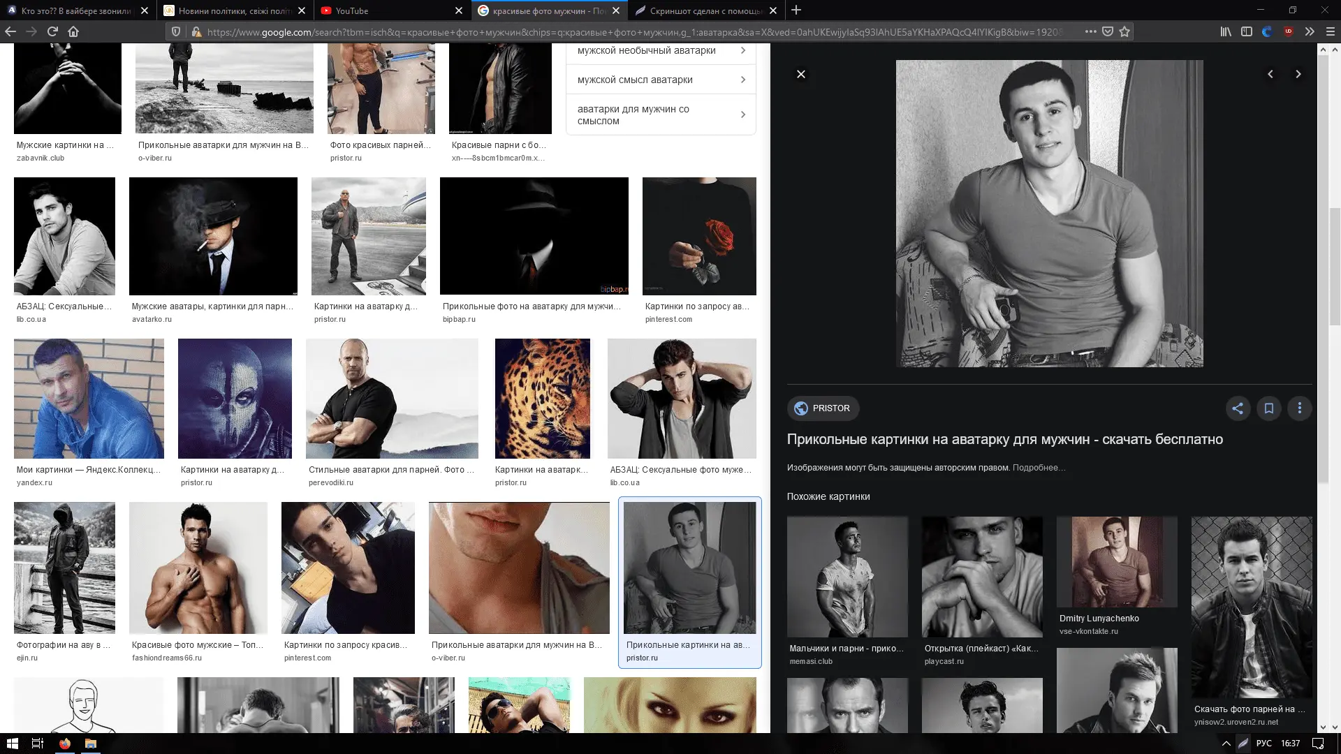The width and height of the screenshot is (1341, 754).
Task: Share the previewed image
Action: pyautogui.click(x=1238, y=408)
